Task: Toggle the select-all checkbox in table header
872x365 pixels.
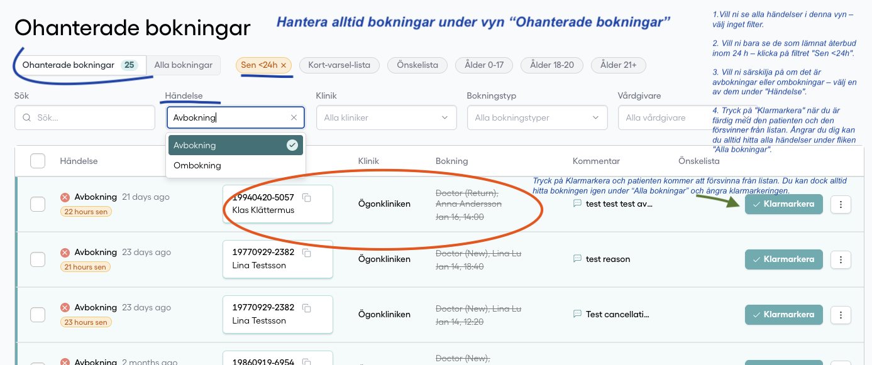Action: tap(38, 161)
